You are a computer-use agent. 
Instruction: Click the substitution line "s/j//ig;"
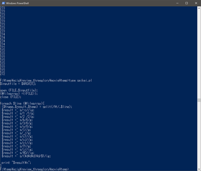pyautogui.click(x=17, y=150)
